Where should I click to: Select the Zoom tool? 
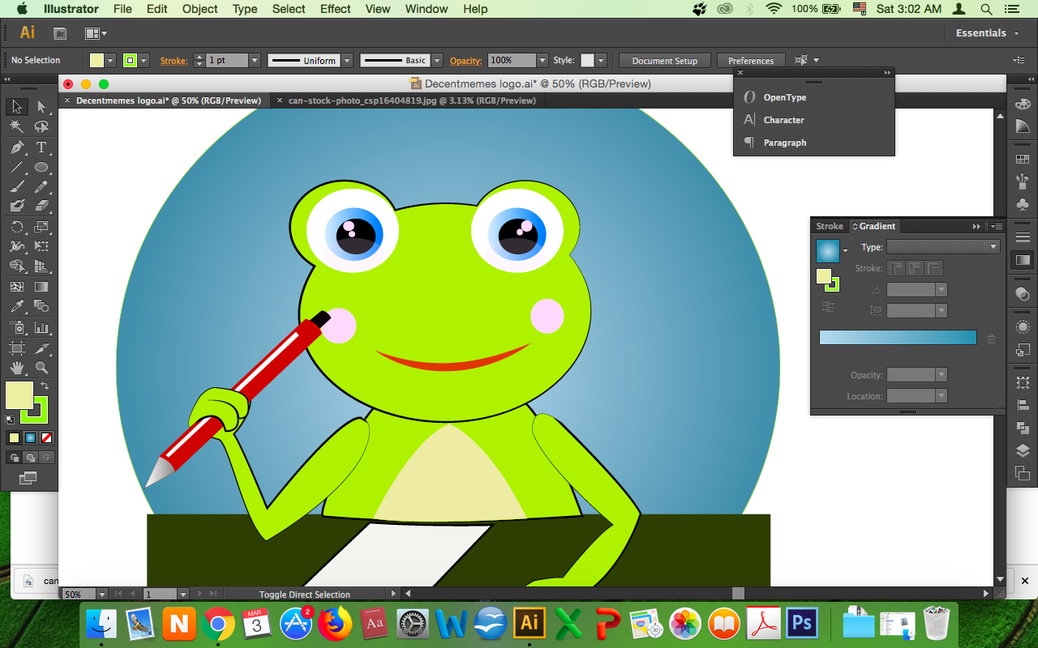point(41,368)
